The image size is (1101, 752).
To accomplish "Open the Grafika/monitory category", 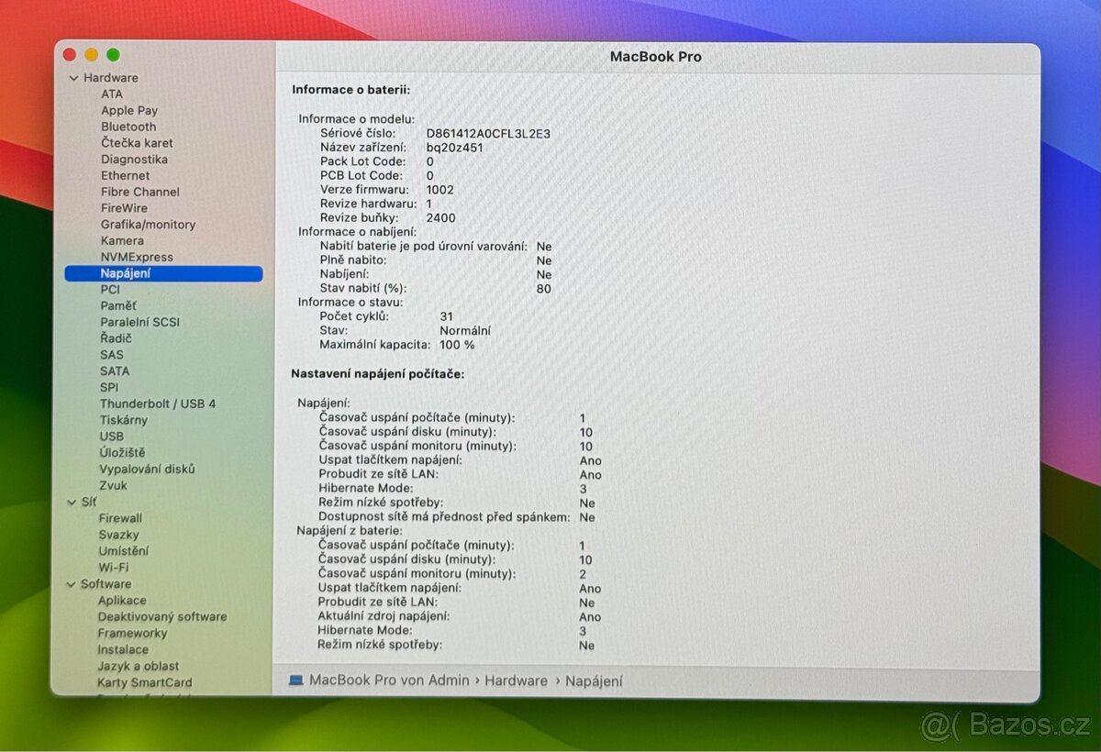I will pyautogui.click(x=147, y=224).
